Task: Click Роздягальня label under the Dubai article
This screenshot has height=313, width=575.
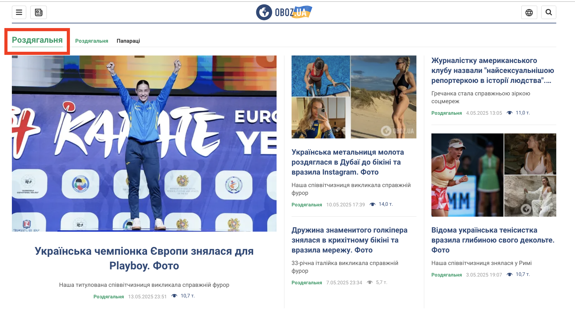Action: click(x=307, y=205)
